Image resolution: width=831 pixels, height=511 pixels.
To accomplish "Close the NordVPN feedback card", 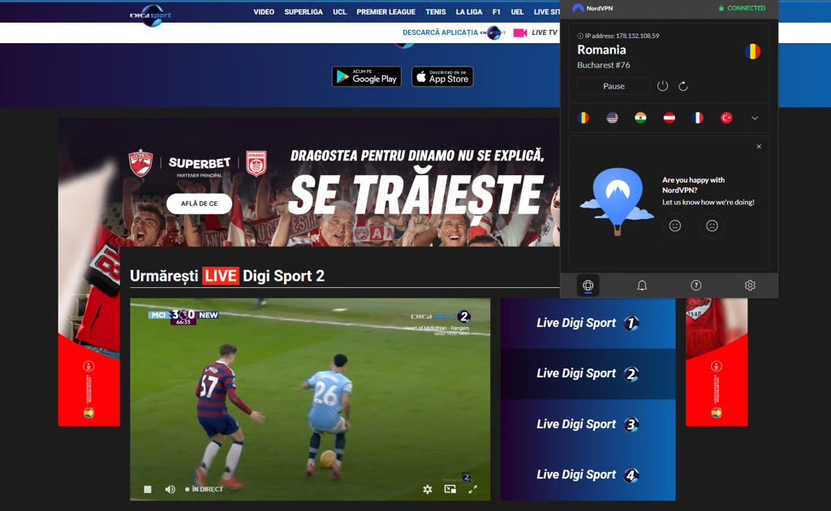I will coord(759,147).
